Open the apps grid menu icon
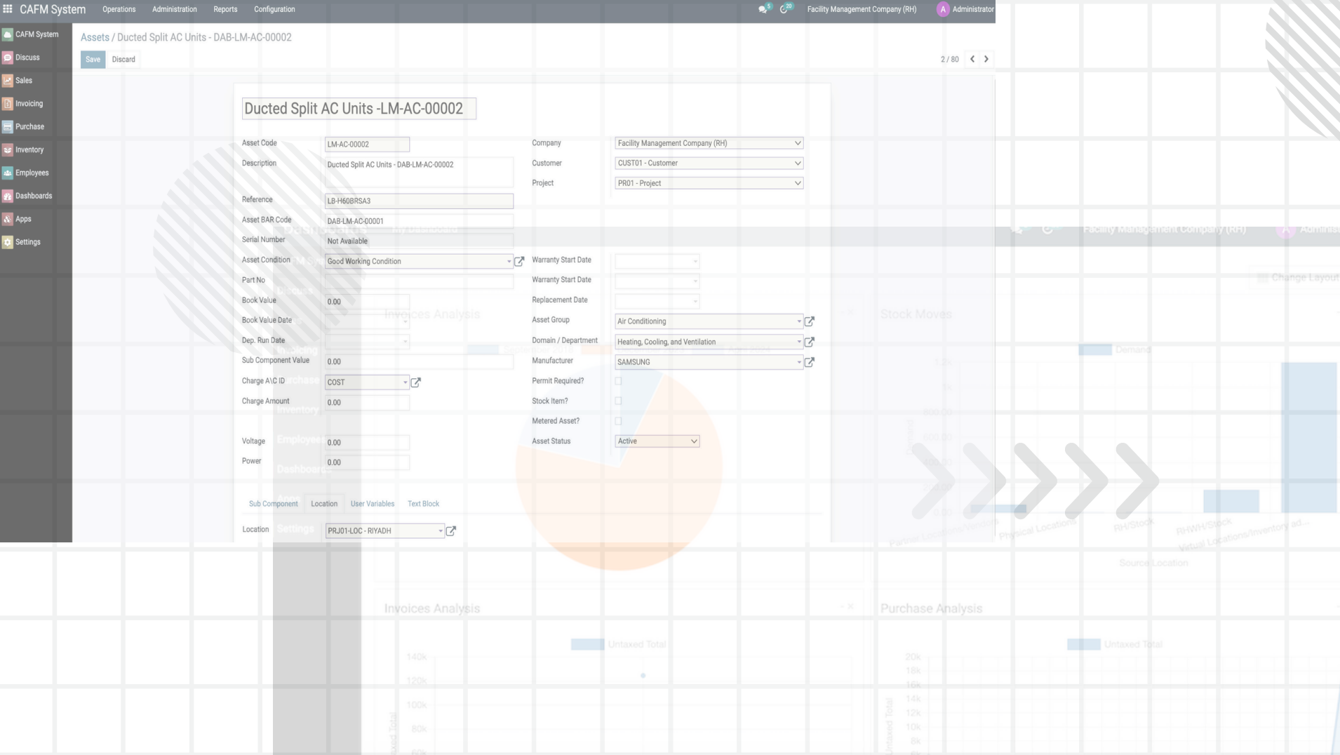 pos(8,9)
